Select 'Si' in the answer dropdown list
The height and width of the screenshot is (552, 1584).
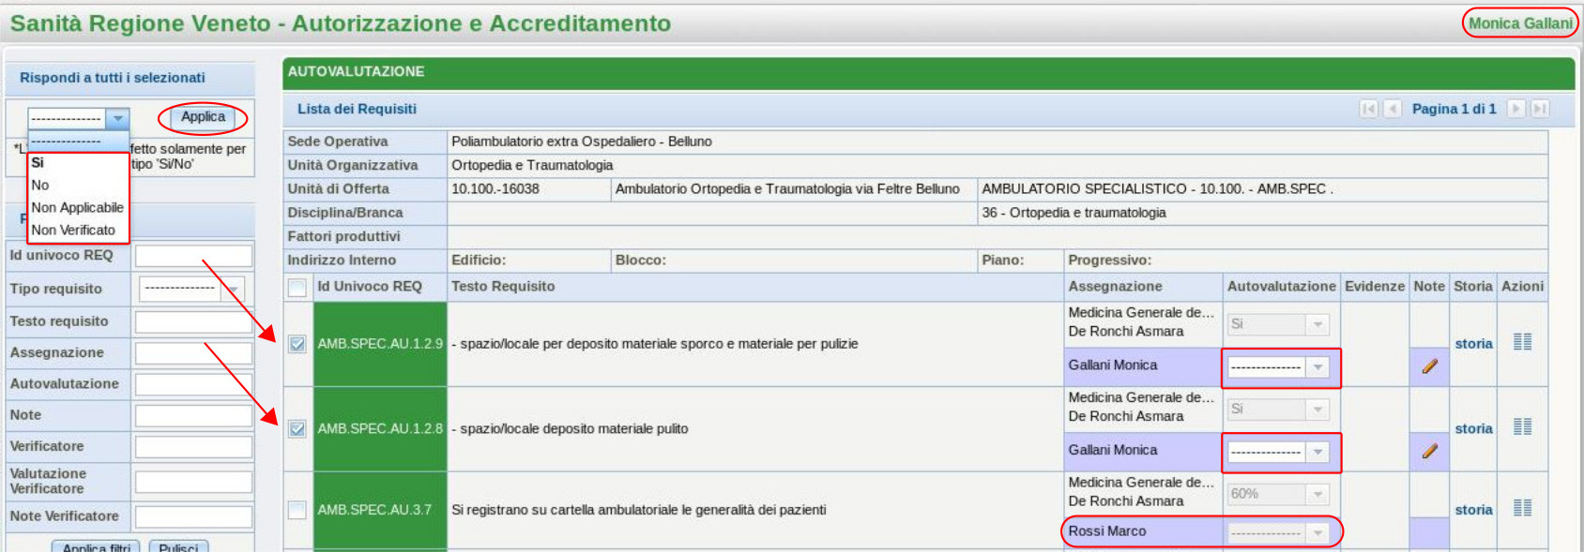(38, 163)
